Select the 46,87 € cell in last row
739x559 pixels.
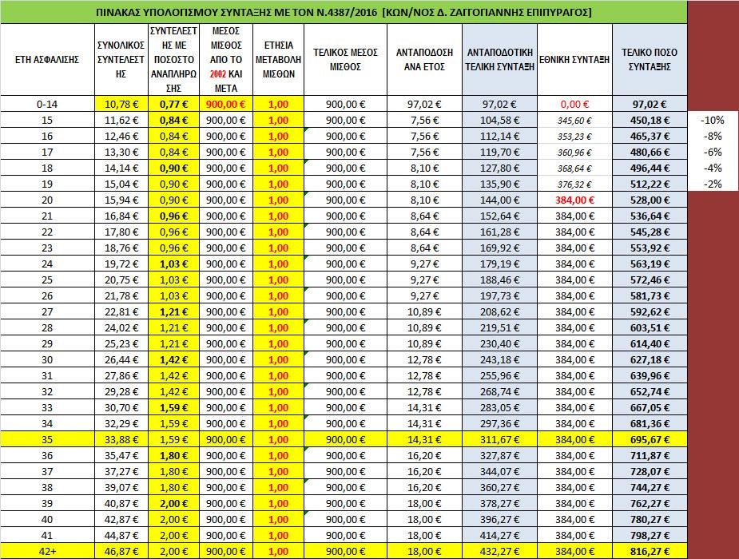click(x=119, y=551)
